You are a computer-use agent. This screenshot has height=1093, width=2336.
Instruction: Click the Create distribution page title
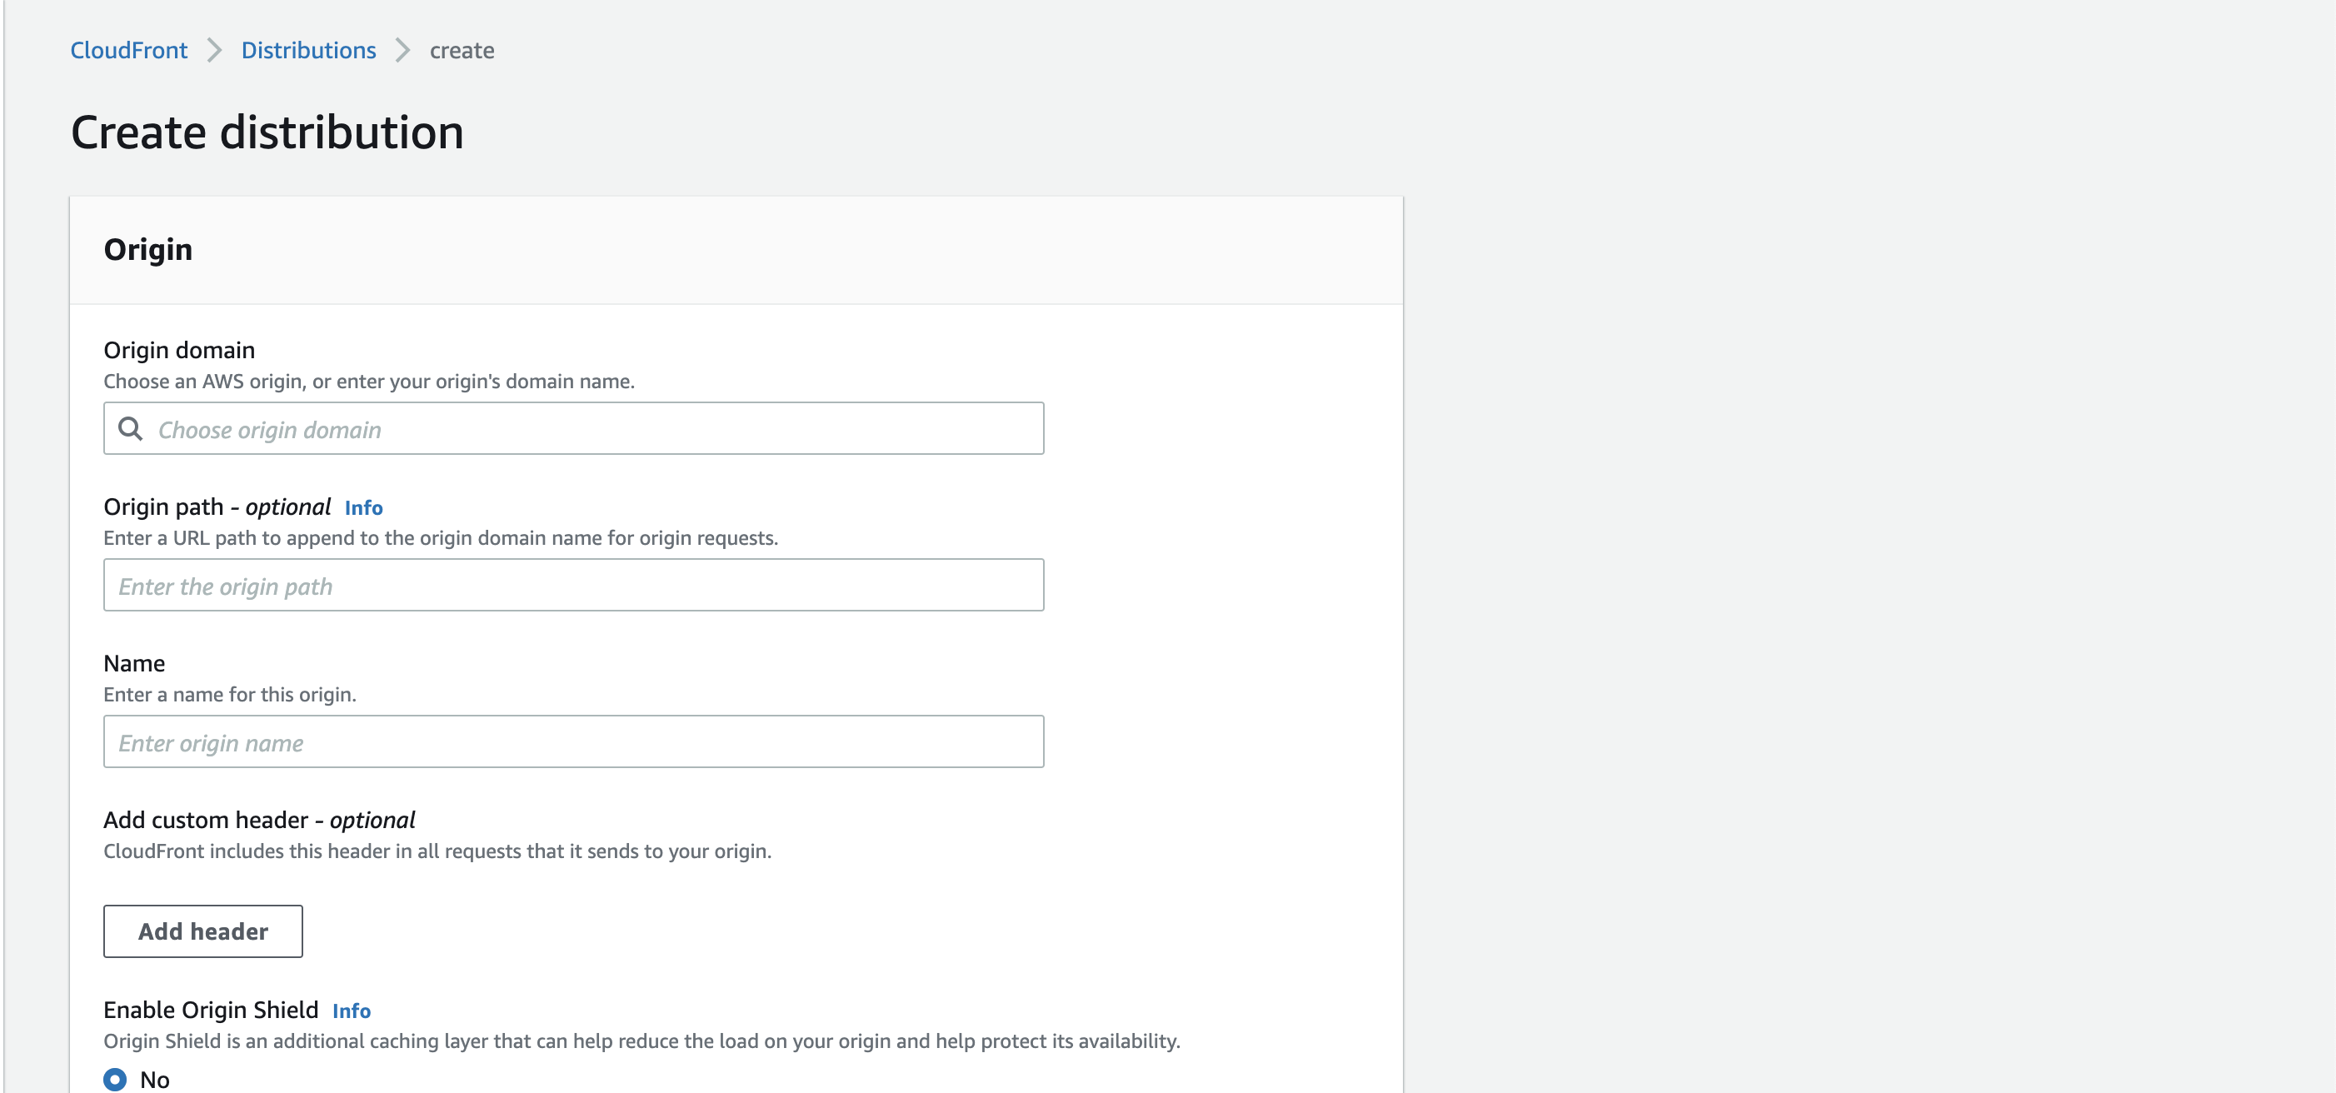point(267,132)
